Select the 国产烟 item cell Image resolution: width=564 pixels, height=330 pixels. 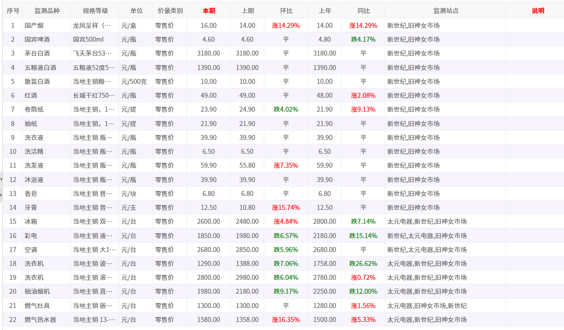47,26
